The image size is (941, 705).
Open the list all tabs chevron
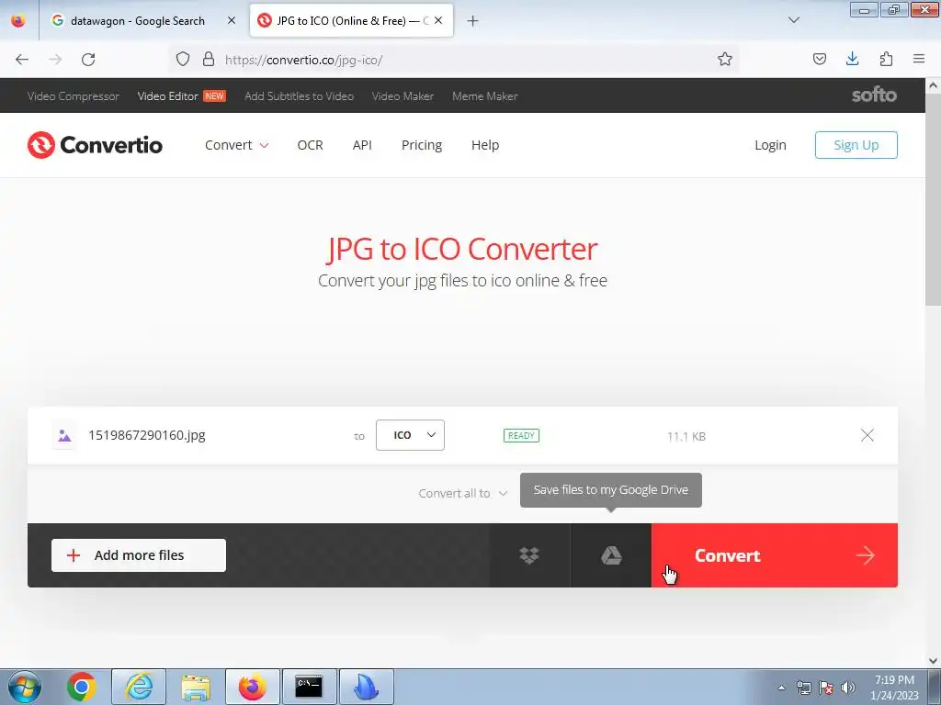coord(793,20)
